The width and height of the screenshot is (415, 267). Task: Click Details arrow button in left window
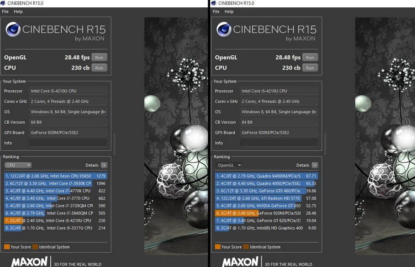(104, 165)
